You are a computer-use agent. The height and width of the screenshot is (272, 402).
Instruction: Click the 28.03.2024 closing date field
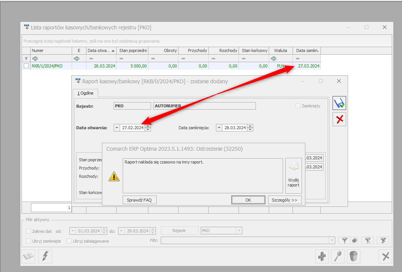(235, 128)
